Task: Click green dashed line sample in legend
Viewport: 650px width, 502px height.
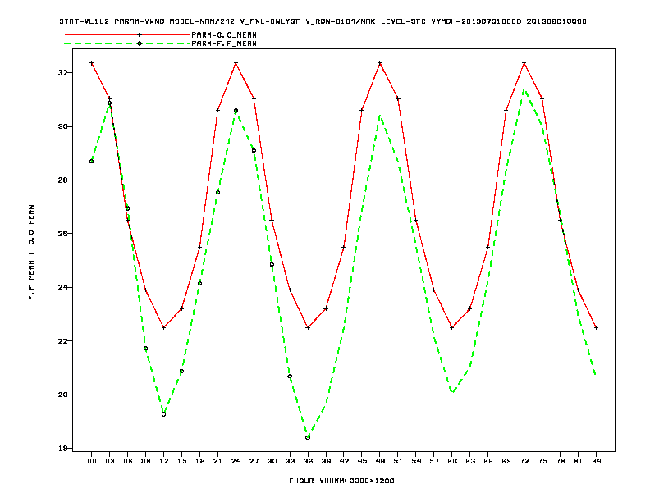Action: (x=127, y=43)
